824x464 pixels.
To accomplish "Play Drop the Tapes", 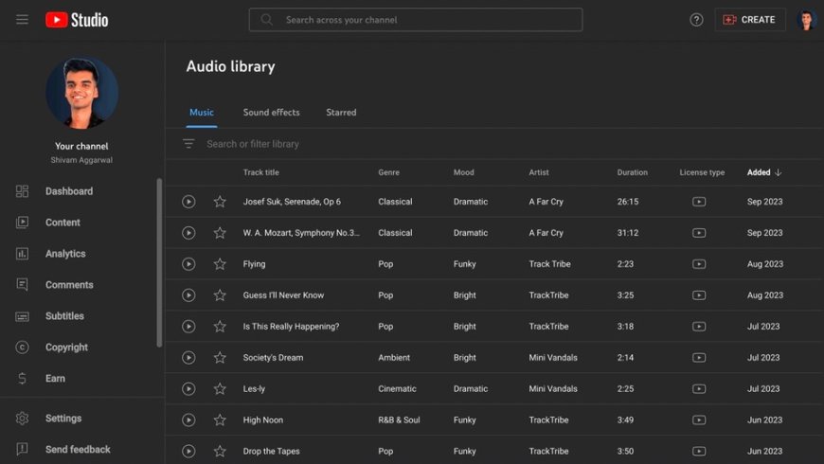I will coord(188,451).
